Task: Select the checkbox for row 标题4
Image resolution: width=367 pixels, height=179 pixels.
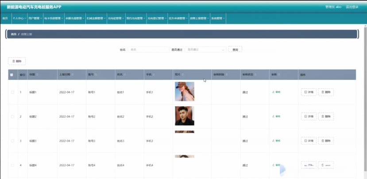Action: [x=13, y=165]
